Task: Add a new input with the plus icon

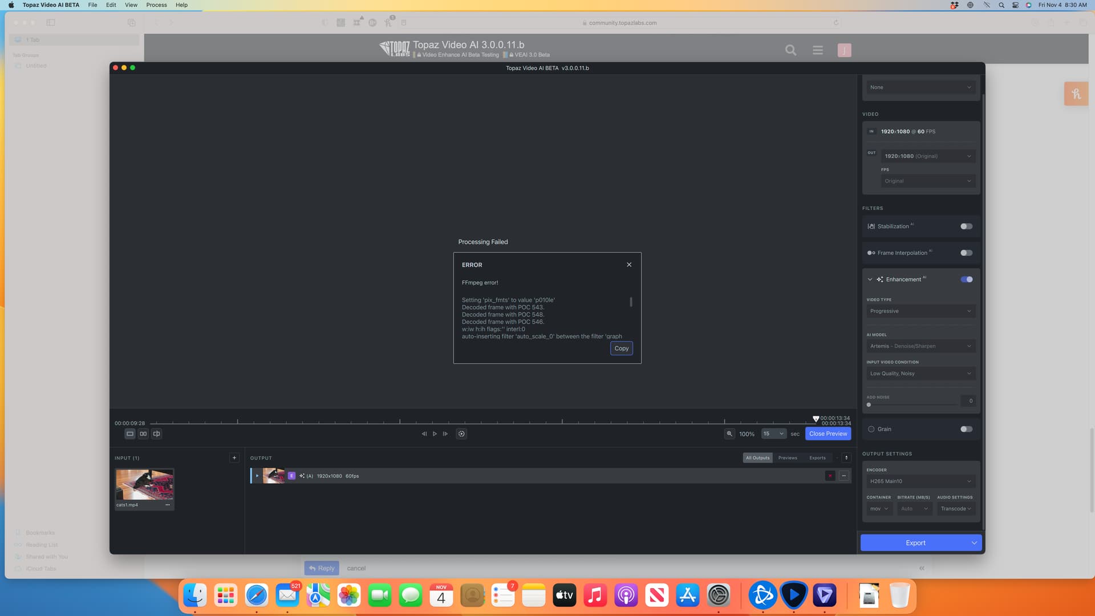Action: (234, 458)
